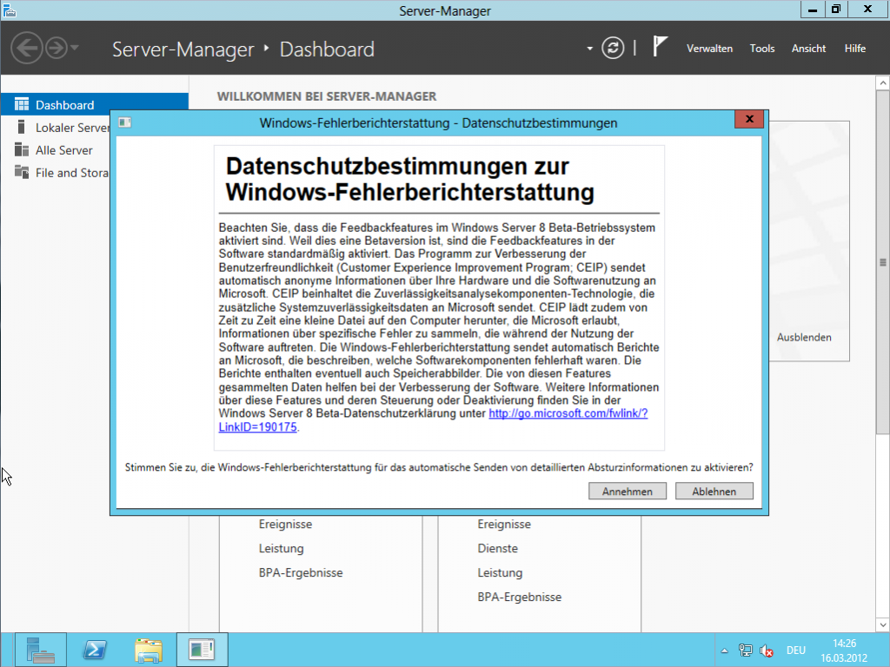Decline with the Ablehnen button

coord(714,491)
